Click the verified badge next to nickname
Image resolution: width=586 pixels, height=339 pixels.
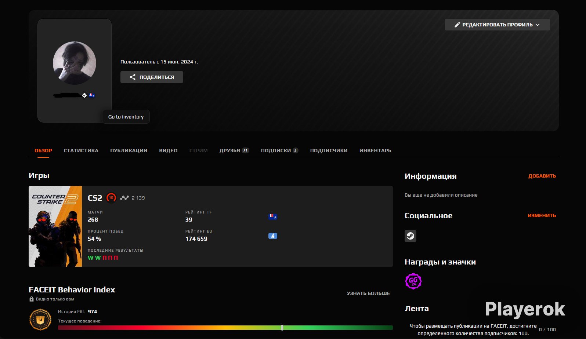pos(84,95)
